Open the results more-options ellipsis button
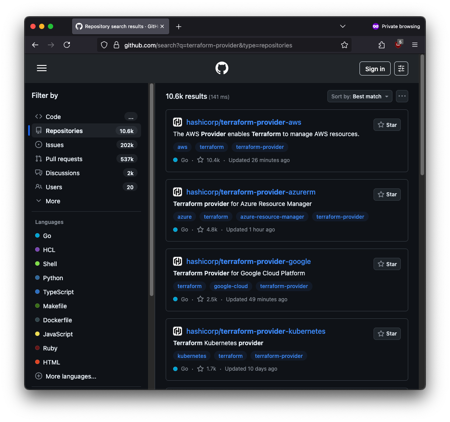Screen dimensions: 450x422 pos(402,96)
